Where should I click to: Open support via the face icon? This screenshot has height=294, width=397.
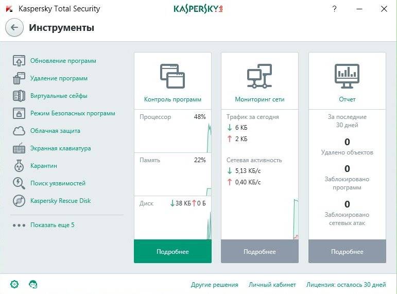(33, 284)
